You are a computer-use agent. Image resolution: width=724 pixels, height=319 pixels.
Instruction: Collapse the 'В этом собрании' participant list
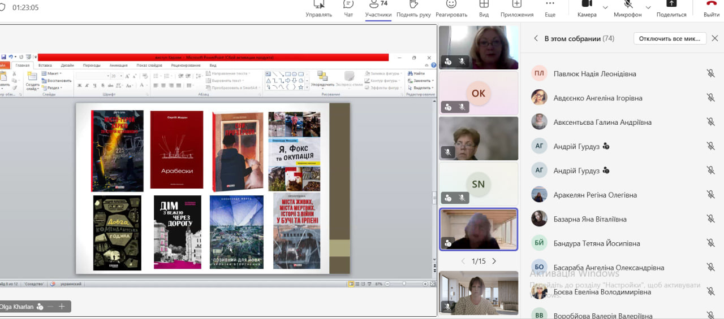[536, 38]
